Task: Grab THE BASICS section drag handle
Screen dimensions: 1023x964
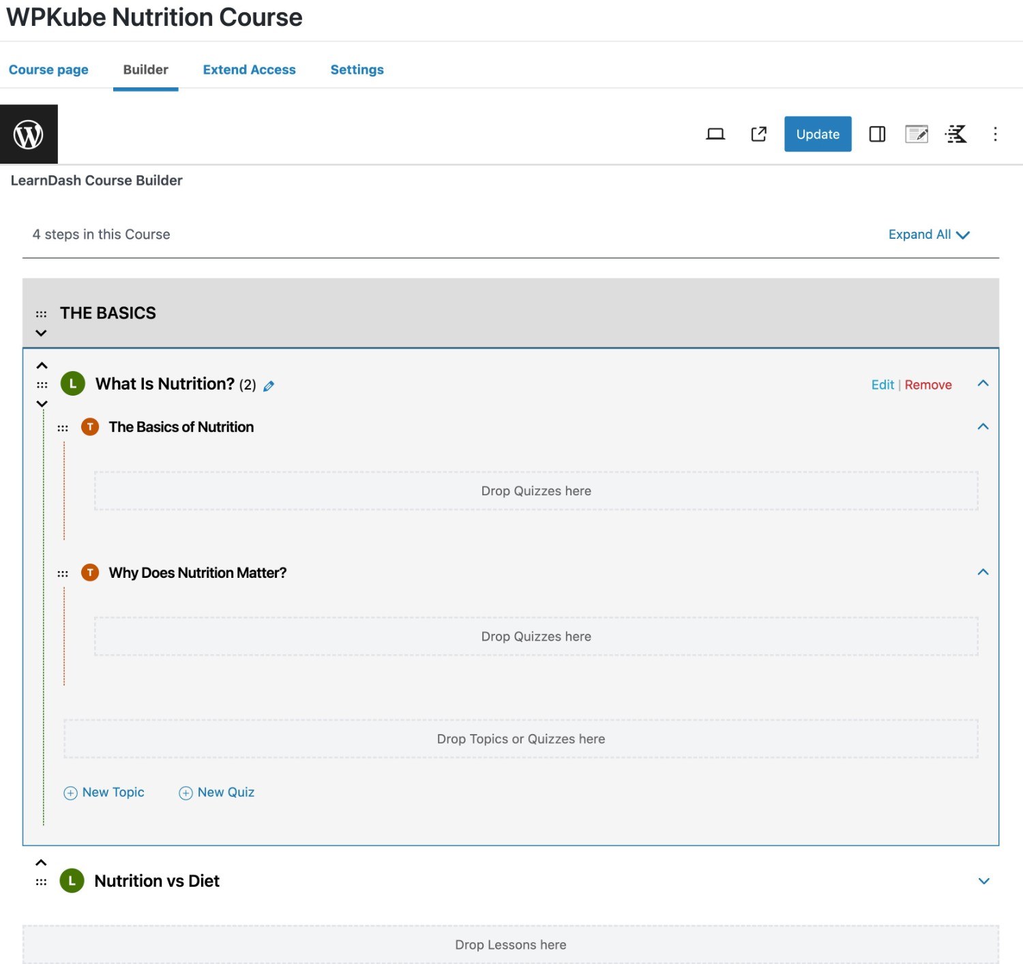Action: [42, 314]
